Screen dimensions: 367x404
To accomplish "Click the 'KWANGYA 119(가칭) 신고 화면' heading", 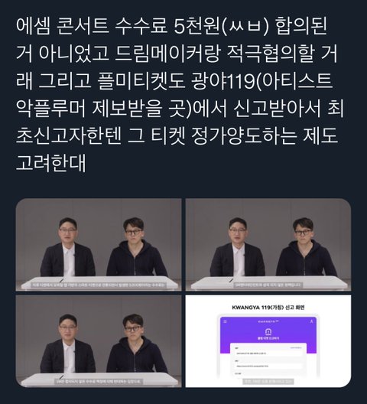I will pos(268,308).
